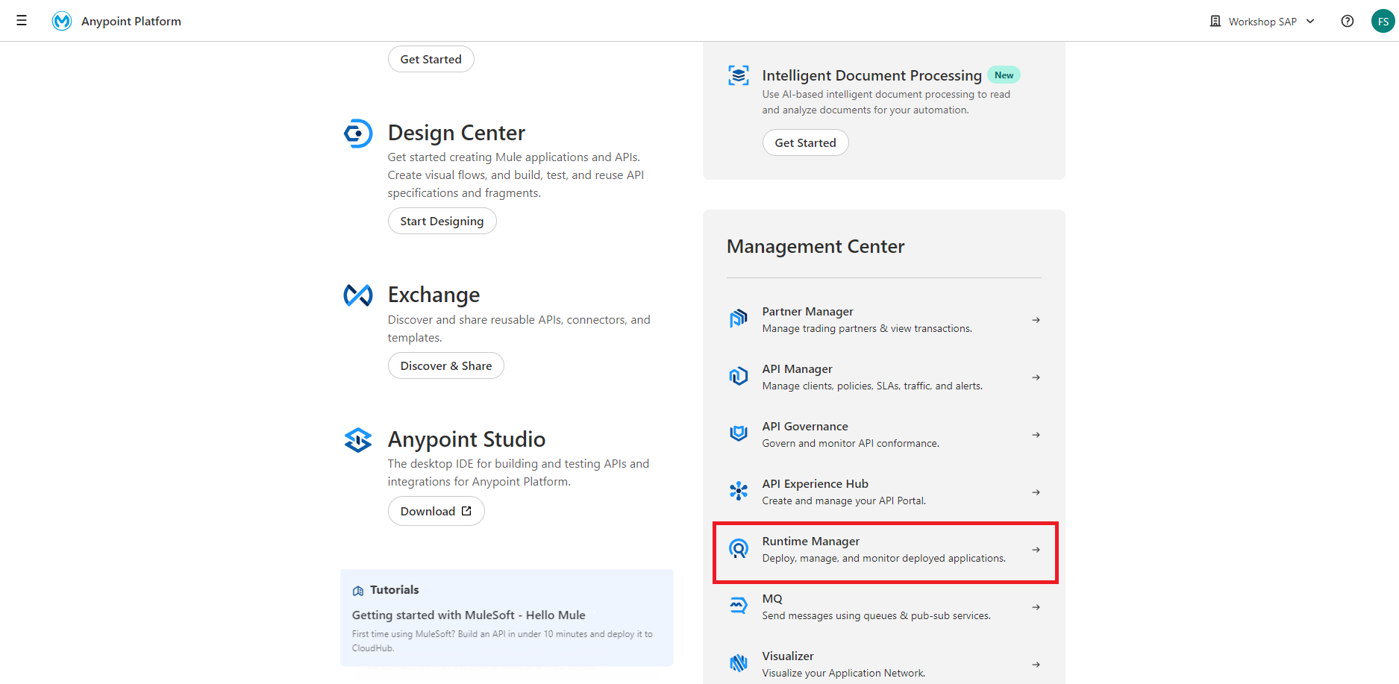Image resolution: width=1399 pixels, height=684 pixels.
Task: Open the Getting started with MuleSoft - Hello Mule tutorial
Action: coord(469,615)
